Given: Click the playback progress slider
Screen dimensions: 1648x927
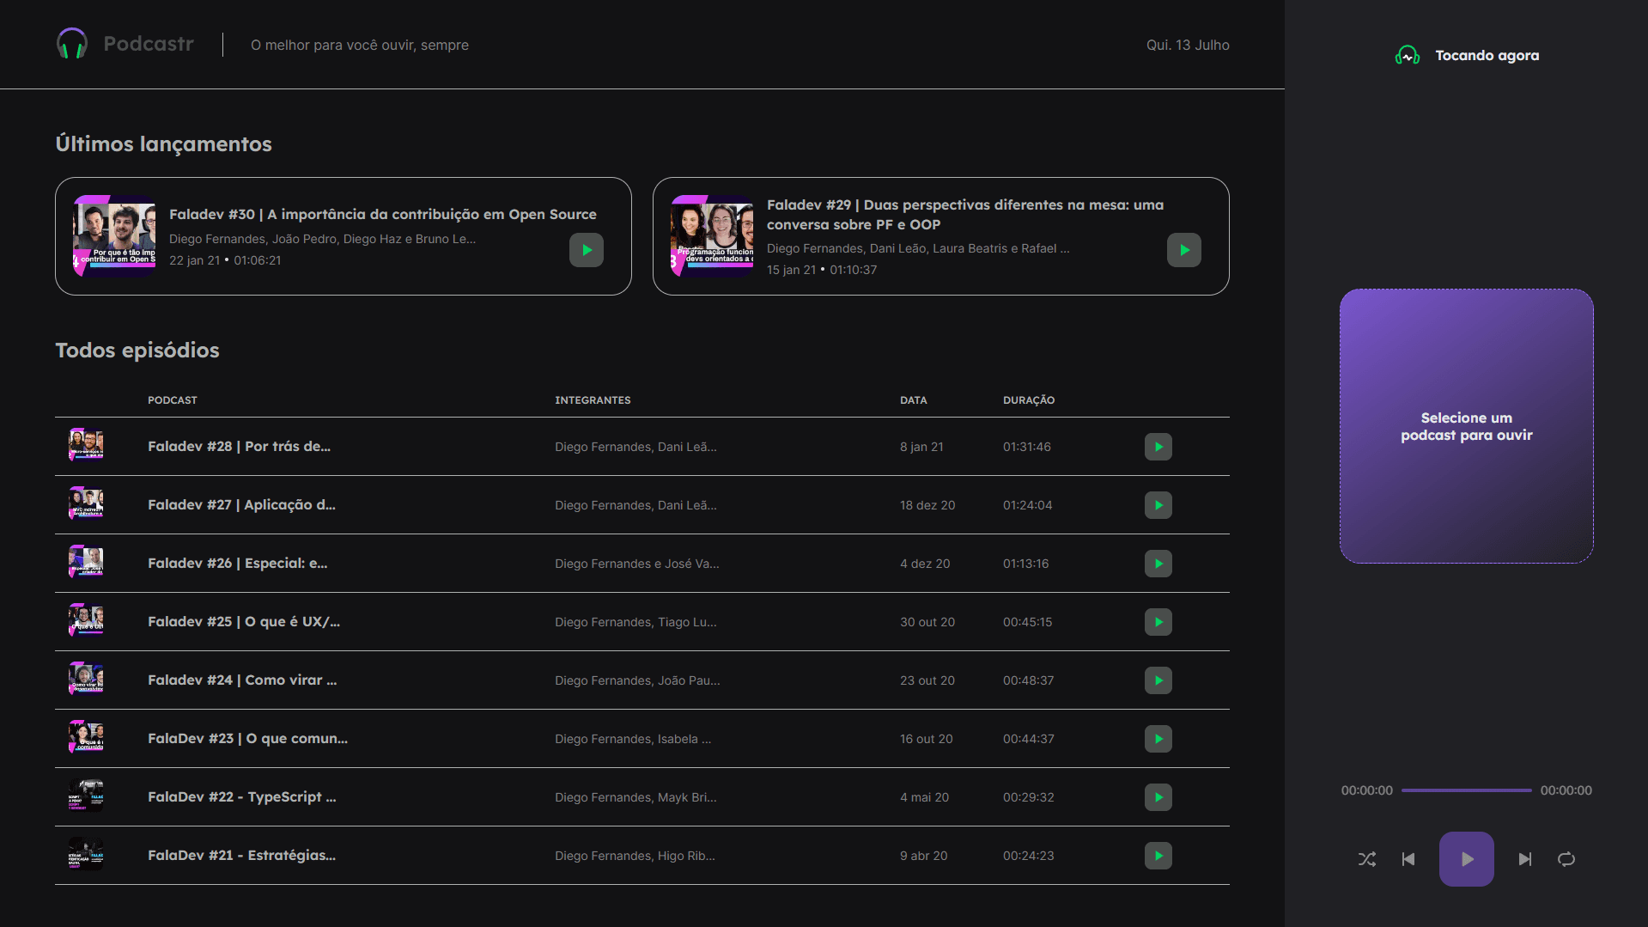Looking at the screenshot, I should coord(1466,790).
